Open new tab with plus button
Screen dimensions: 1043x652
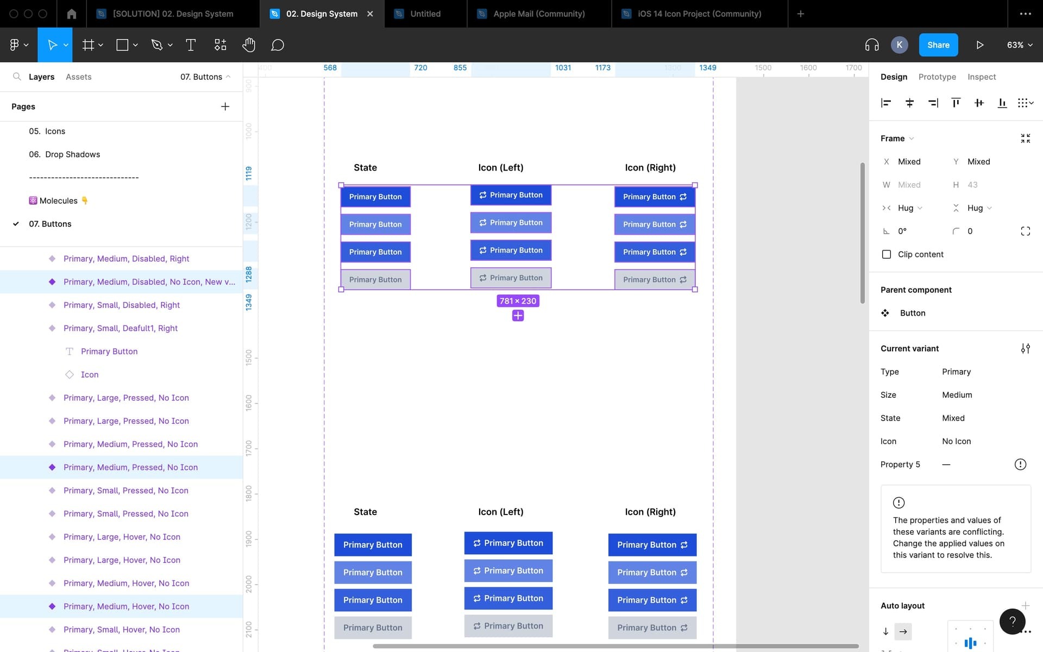pos(800,14)
